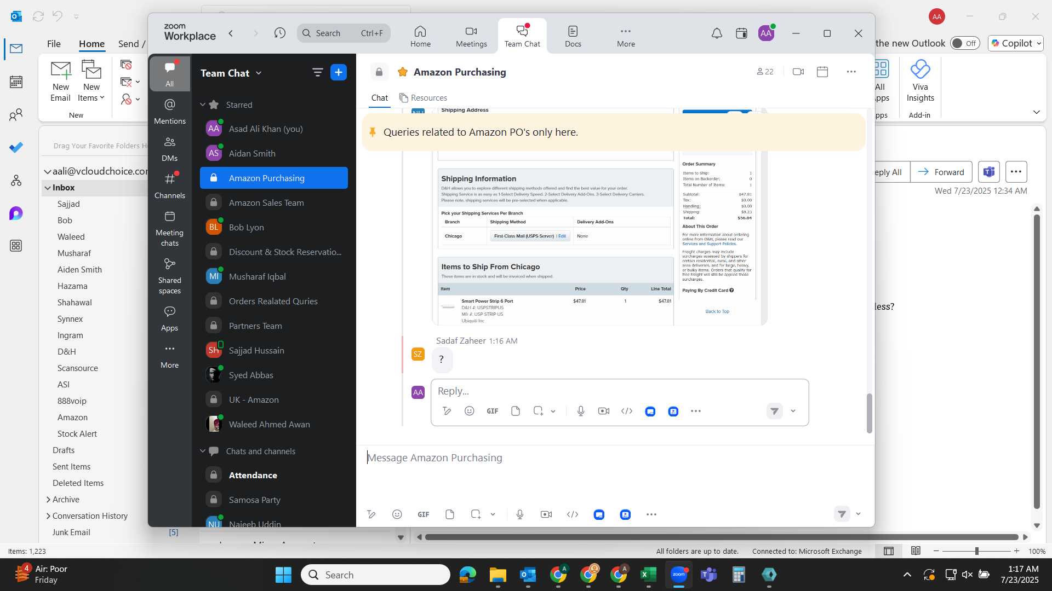
Task: Click the Windows Start button
Action: coord(283,575)
